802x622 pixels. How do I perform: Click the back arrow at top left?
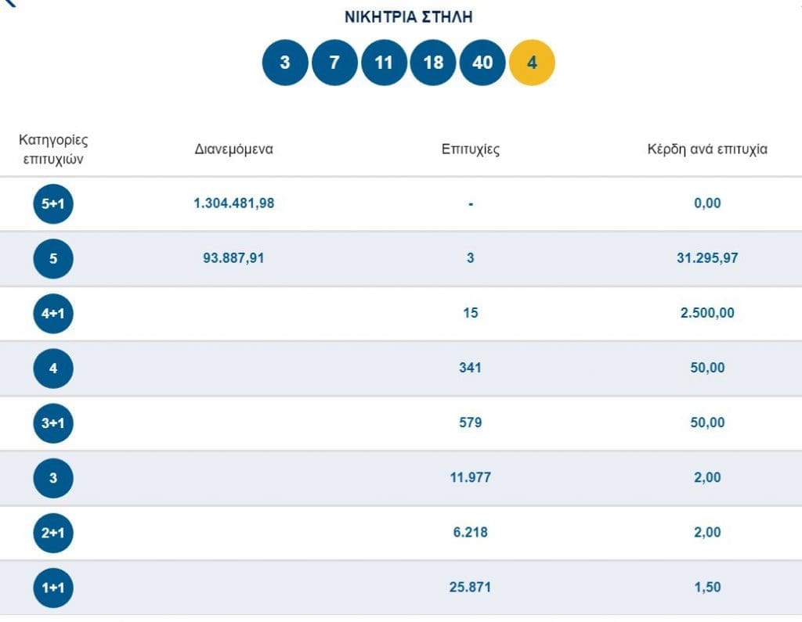pos(9,3)
